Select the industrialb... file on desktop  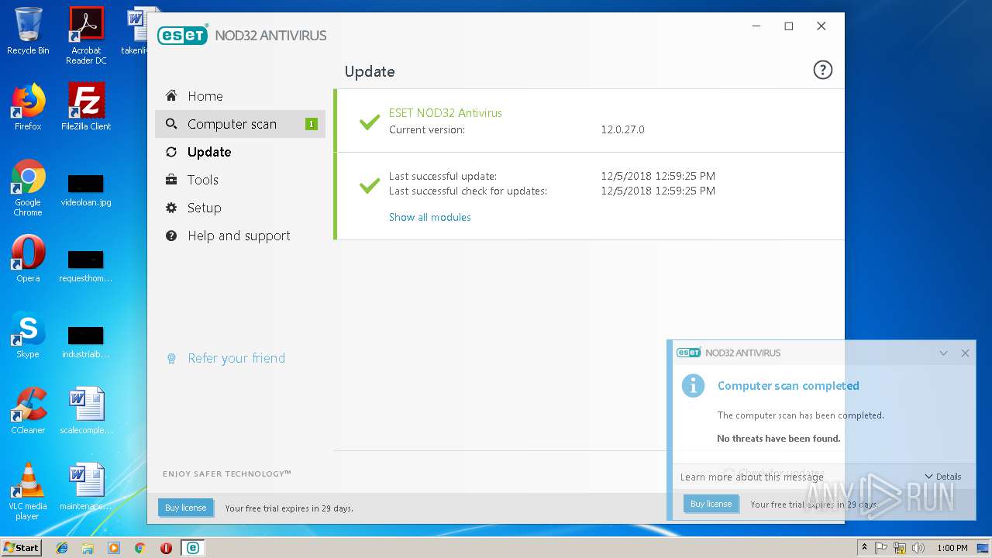[86, 343]
